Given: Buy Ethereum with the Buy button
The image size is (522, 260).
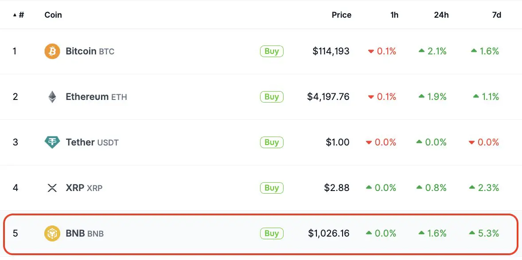Looking at the screenshot, I should pyautogui.click(x=272, y=97).
